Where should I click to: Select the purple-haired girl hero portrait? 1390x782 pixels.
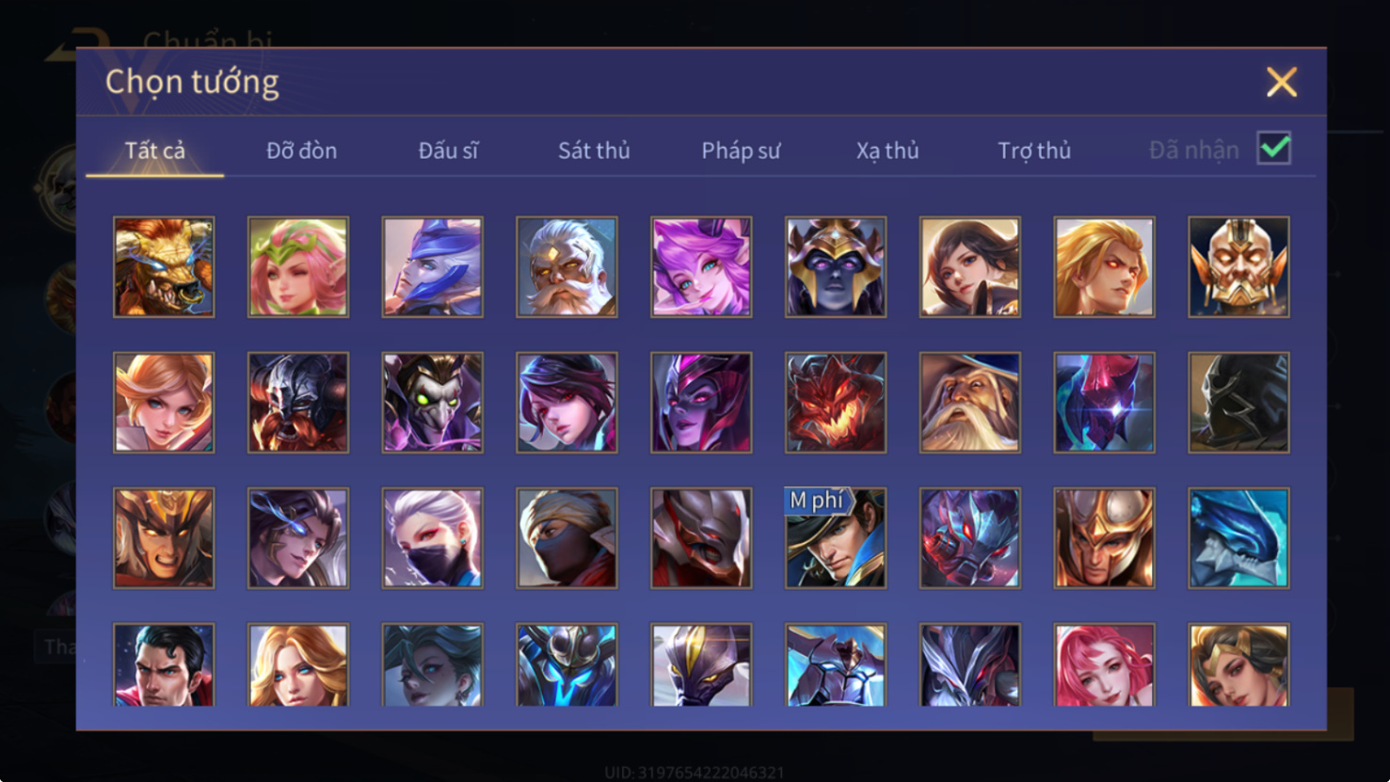coord(701,267)
